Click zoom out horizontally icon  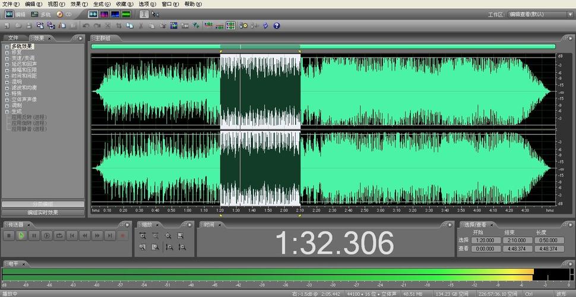[x=156, y=236]
